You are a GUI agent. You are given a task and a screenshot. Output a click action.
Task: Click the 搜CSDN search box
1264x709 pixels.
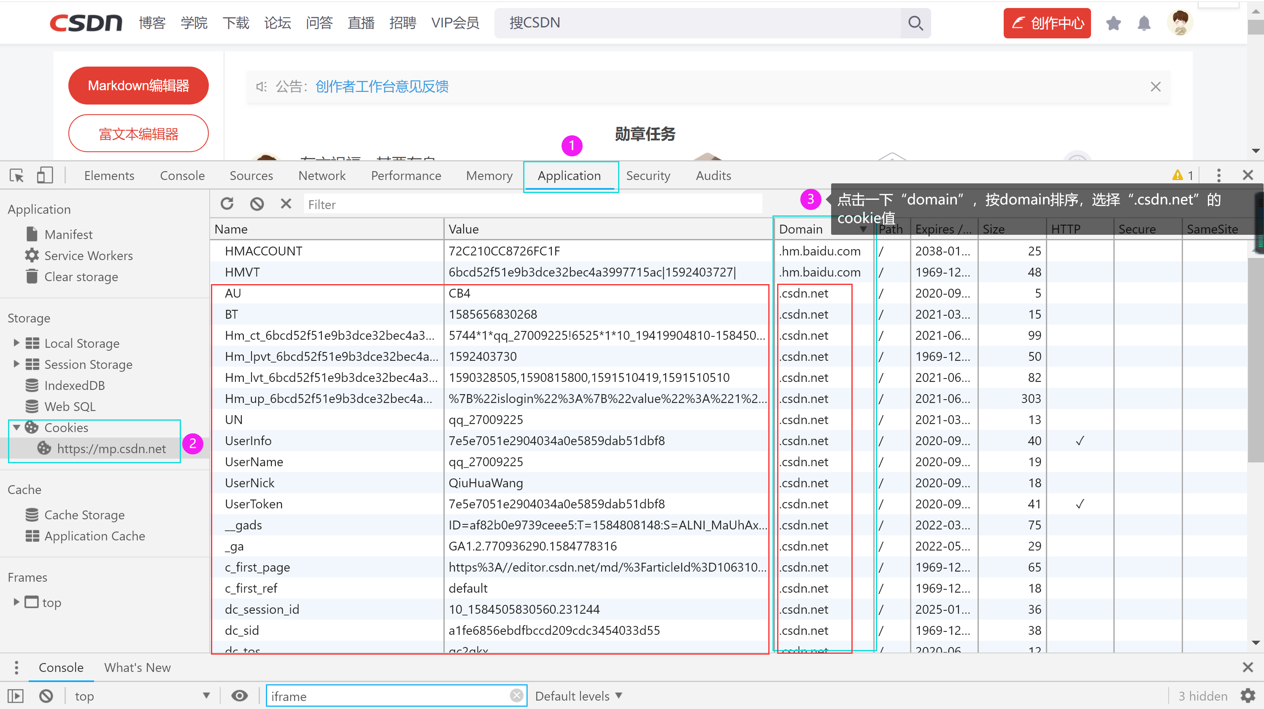click(697, 23)
